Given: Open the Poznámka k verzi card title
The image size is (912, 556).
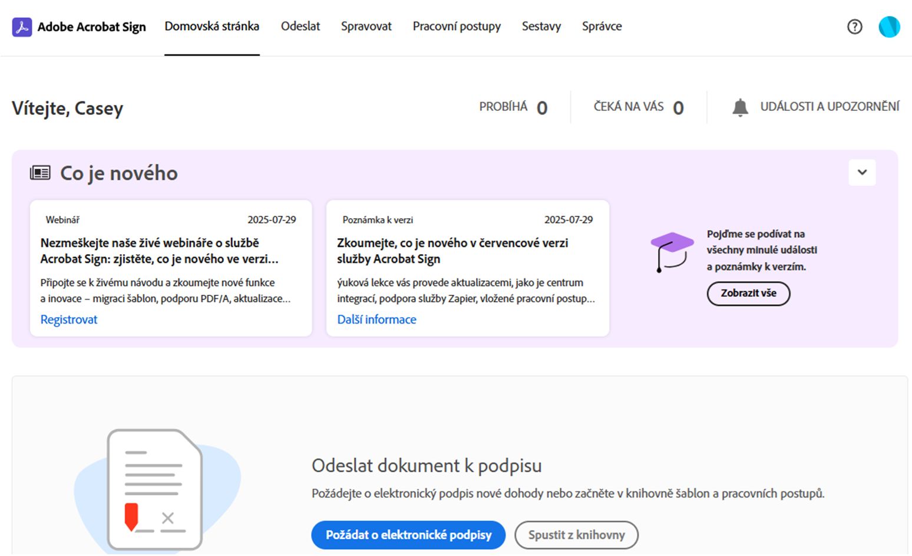Looking at the screenshot, I should pos(452,251).
